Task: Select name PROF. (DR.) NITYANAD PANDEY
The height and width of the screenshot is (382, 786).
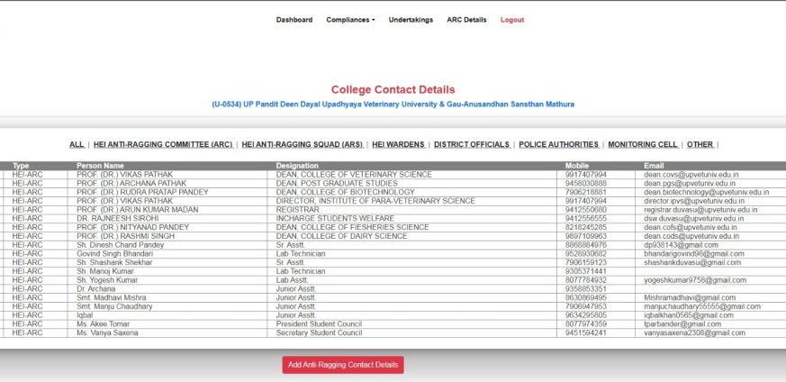Action: click(133, 227)
